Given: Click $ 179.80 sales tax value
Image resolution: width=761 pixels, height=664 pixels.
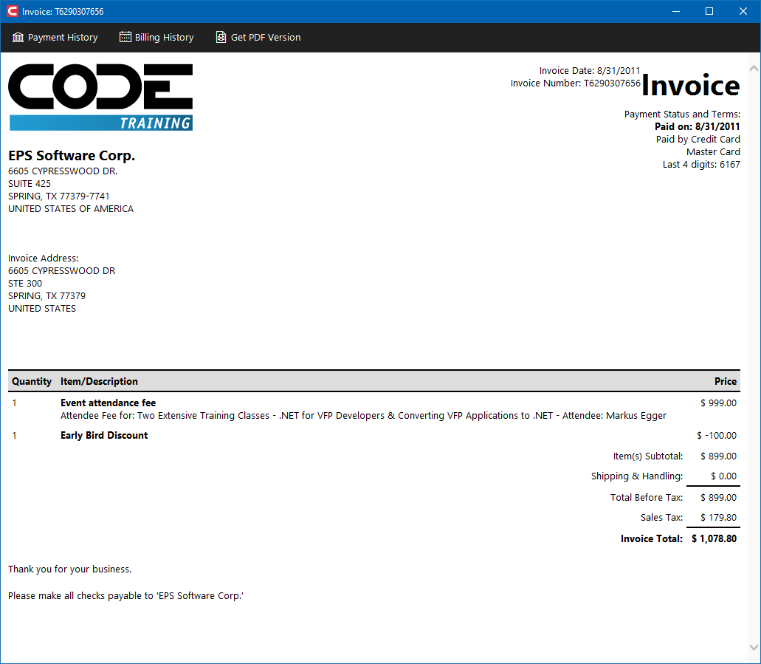Looking at the screenshot, I should (718, 518).
